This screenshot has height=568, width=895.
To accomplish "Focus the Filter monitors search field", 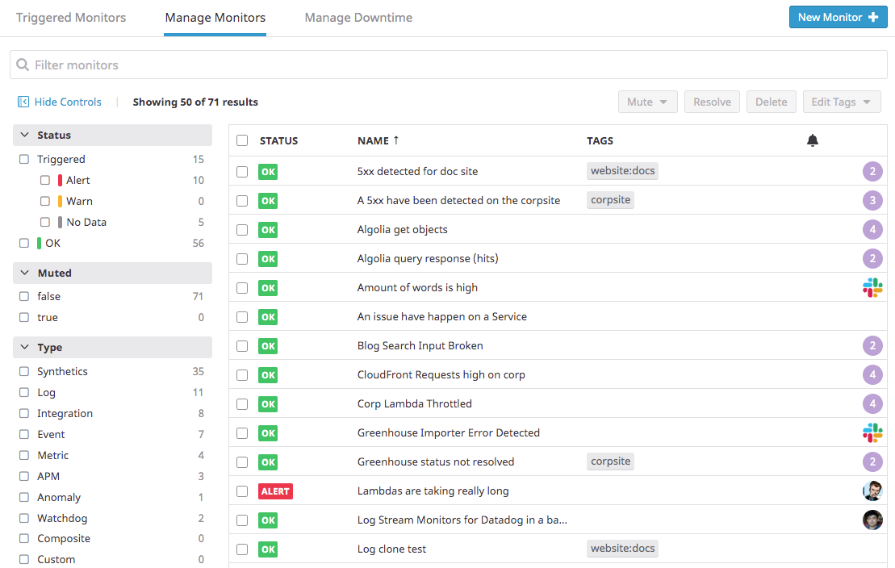I will click(x=448, y=65).
